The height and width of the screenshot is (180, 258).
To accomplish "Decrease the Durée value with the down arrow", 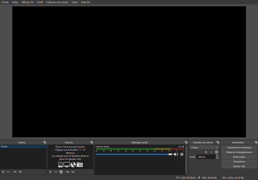I will pyautogui.click(x=217, y=158).
